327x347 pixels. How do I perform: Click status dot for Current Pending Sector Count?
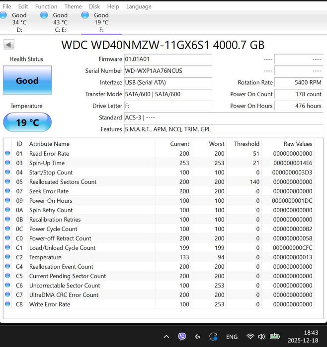(7, 276)
